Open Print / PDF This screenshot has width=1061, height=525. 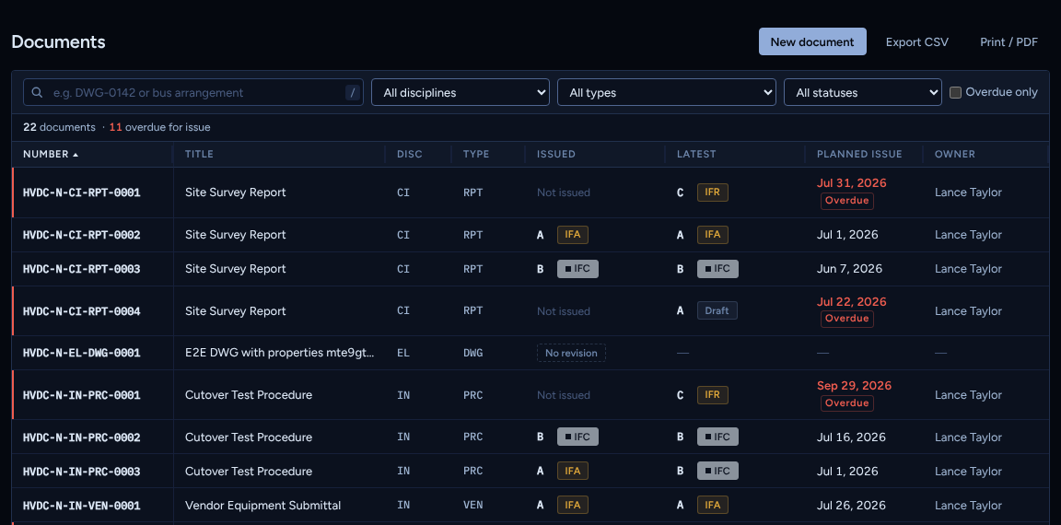tap(1009, 42)
